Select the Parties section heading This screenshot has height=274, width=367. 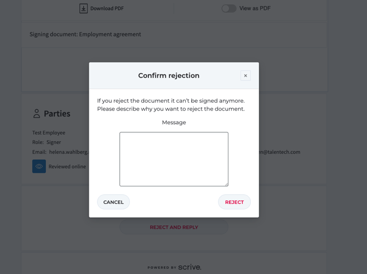57,114
